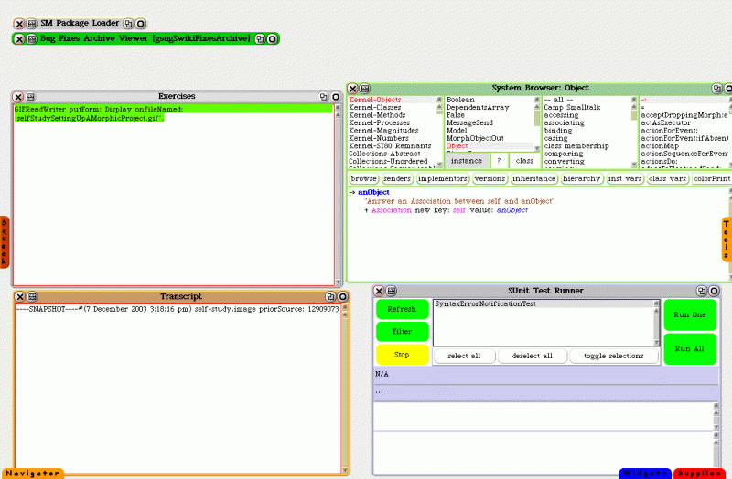Image resolution: width=732 pixels, height=479 pixels.
Task: Click the class vars button
Action: (x=668, y=178)
